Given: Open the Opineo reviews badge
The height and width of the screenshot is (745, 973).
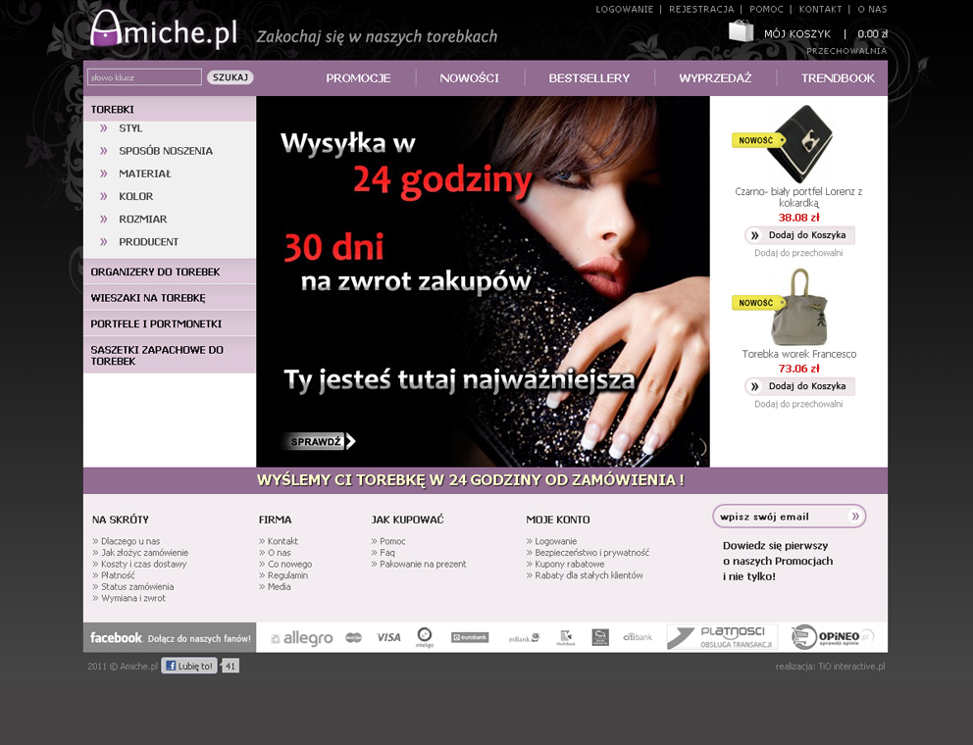Looking at the screenshot, I should 832,637.
